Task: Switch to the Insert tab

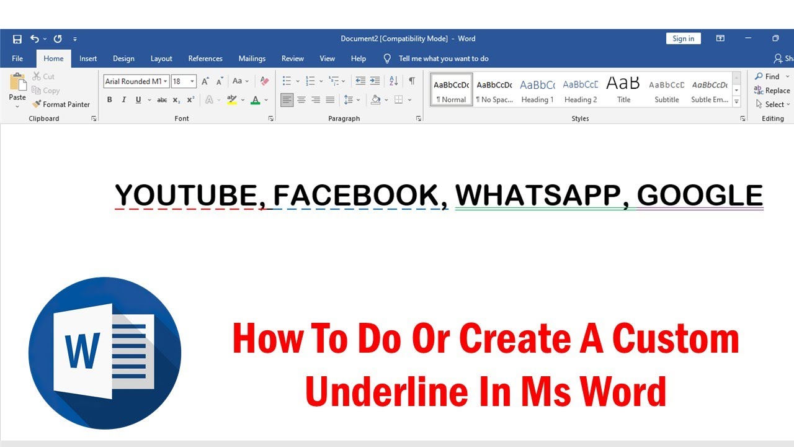Action: tap(88, 58)
